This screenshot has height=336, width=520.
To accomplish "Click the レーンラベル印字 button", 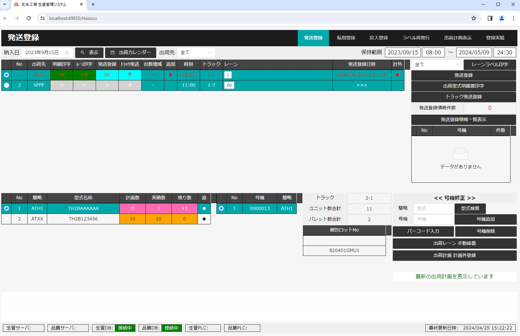I will click(490, 65).
